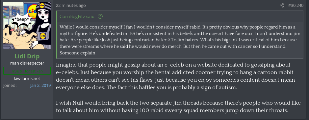Viewport: 309px width, 120px height.
Task: Click the 'True & Honest Fan' badge
Action: click(x=27, y=71)
